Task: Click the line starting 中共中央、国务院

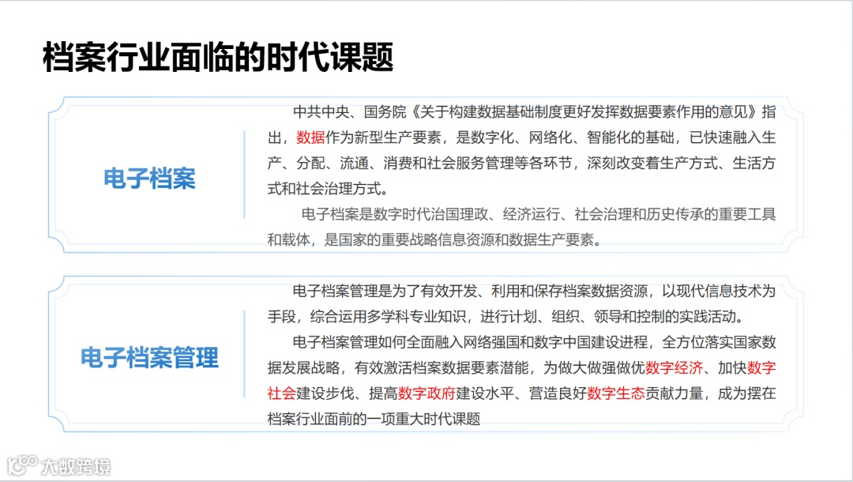Action: click(534, 111)
